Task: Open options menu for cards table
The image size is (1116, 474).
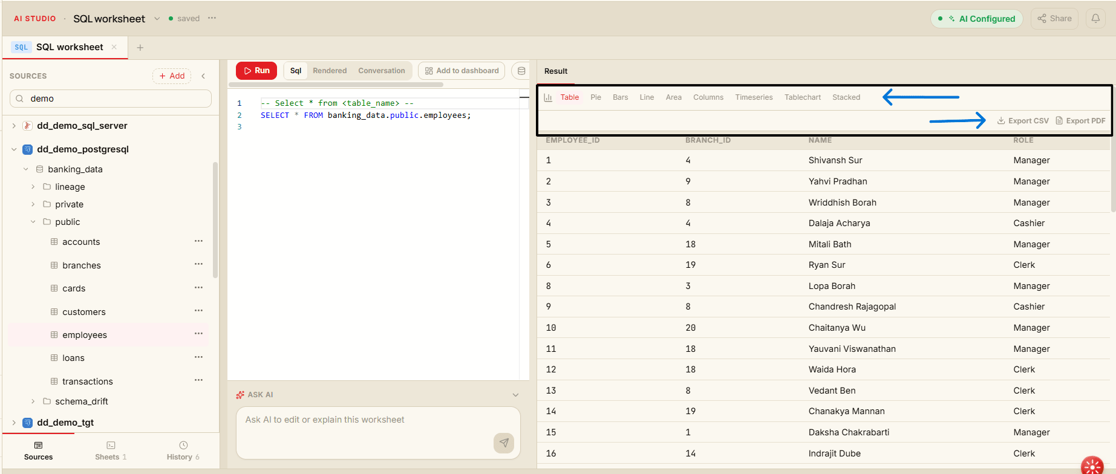Action: point(198,288)
